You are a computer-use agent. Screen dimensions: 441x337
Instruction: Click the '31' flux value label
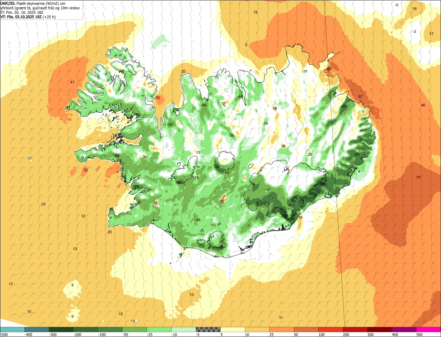[x=155, y=203]
